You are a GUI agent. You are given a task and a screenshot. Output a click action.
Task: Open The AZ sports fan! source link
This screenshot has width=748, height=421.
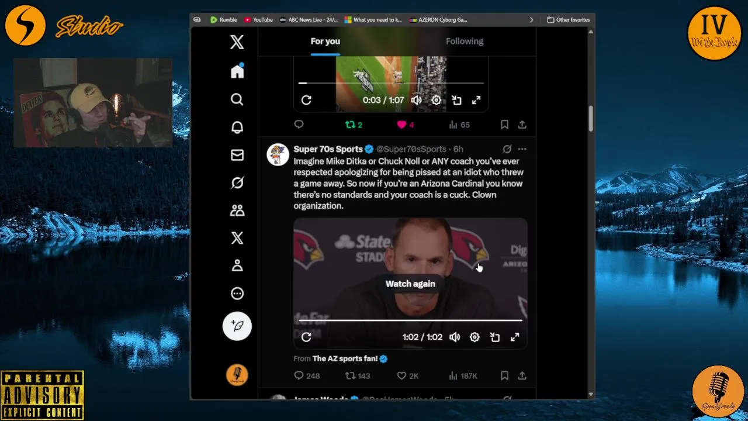coord(349,358)
